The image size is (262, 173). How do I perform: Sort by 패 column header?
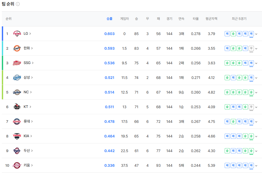158,19
